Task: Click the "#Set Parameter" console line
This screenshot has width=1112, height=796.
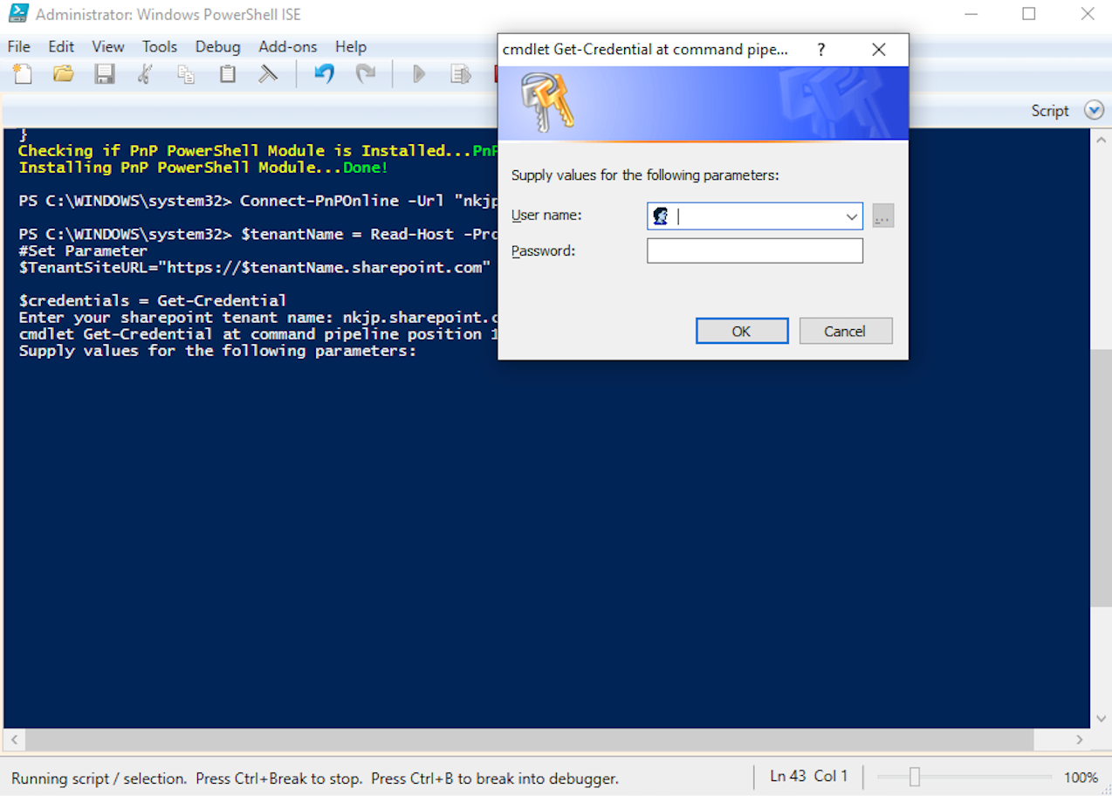Action: (x=84, y=251)
